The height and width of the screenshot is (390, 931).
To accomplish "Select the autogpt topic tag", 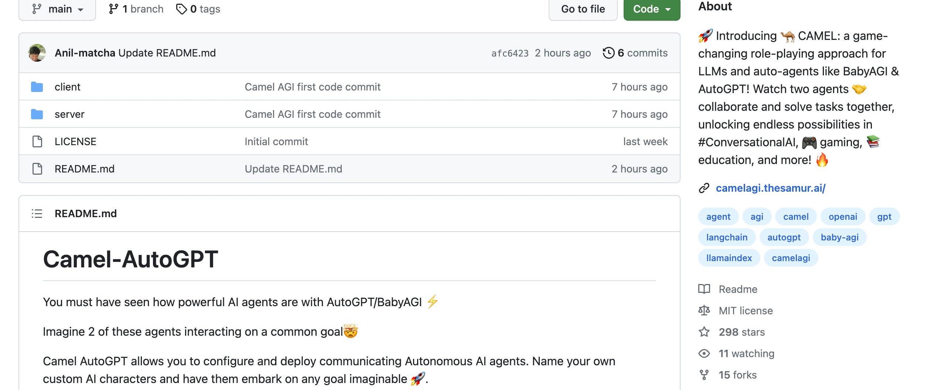I will (784, 237).
